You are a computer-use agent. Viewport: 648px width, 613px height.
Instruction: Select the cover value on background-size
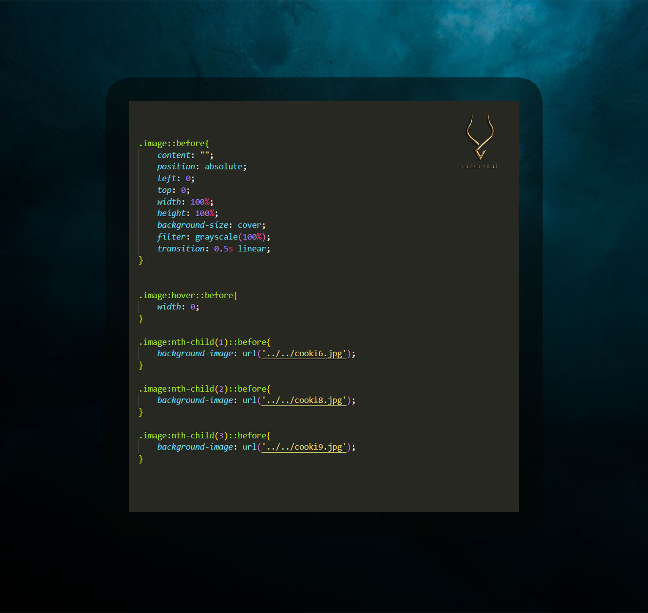tap(249, 225)
